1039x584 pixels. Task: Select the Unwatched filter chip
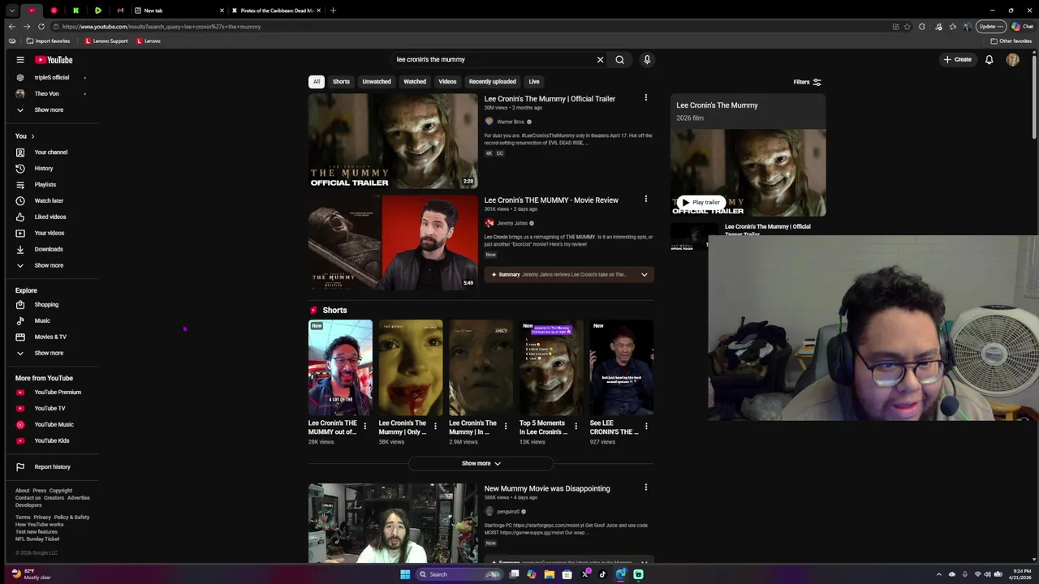(377, 81)
